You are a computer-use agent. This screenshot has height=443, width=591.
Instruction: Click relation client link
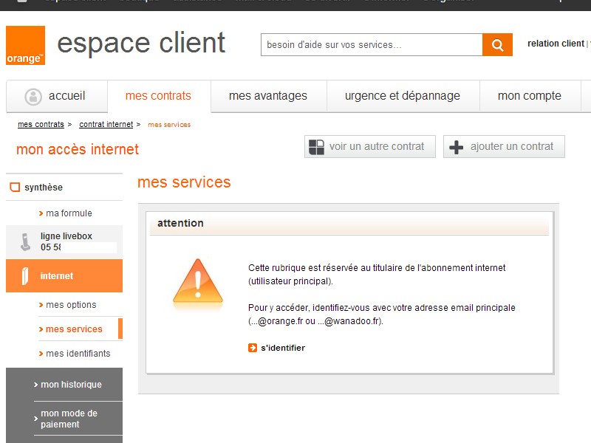coord(556,44)
